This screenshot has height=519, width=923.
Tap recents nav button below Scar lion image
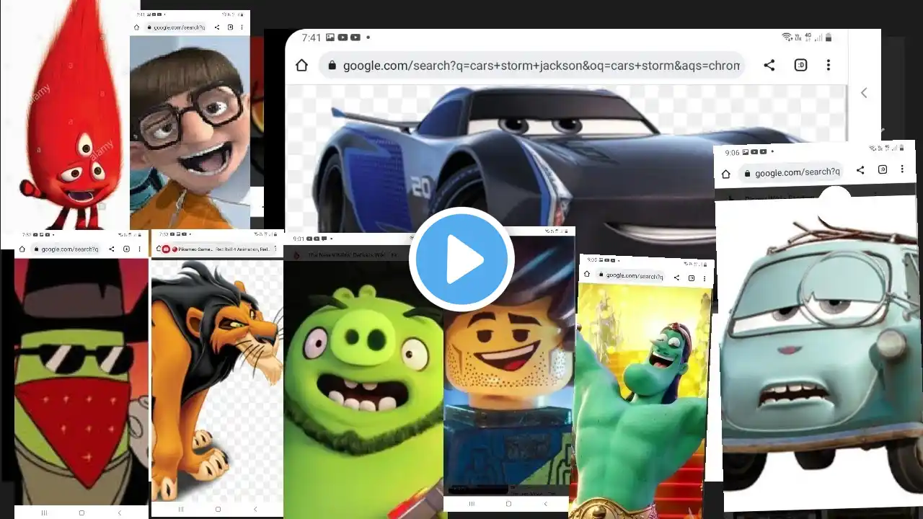pos(181,509)
